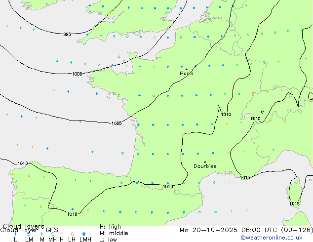Click the Paris city marker dot
This screenshot has width=313, height=242.
click(x=187, y=69)
